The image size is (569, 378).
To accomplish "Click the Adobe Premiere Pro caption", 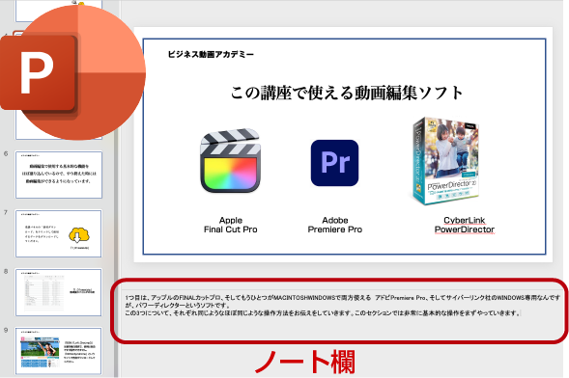I will tap(335, 225).
